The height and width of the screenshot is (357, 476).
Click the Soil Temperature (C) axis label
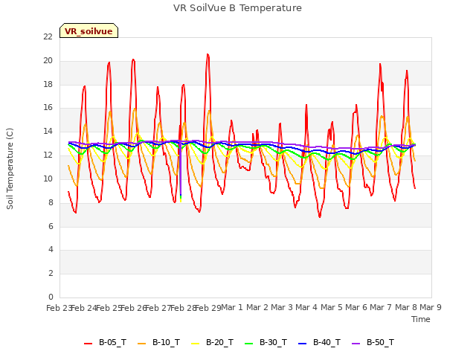pyautogui.click(x=10, y=169)
